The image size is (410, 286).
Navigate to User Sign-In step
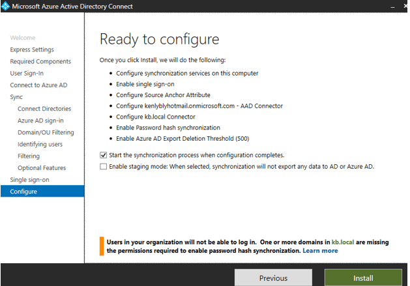pos(27,73)
